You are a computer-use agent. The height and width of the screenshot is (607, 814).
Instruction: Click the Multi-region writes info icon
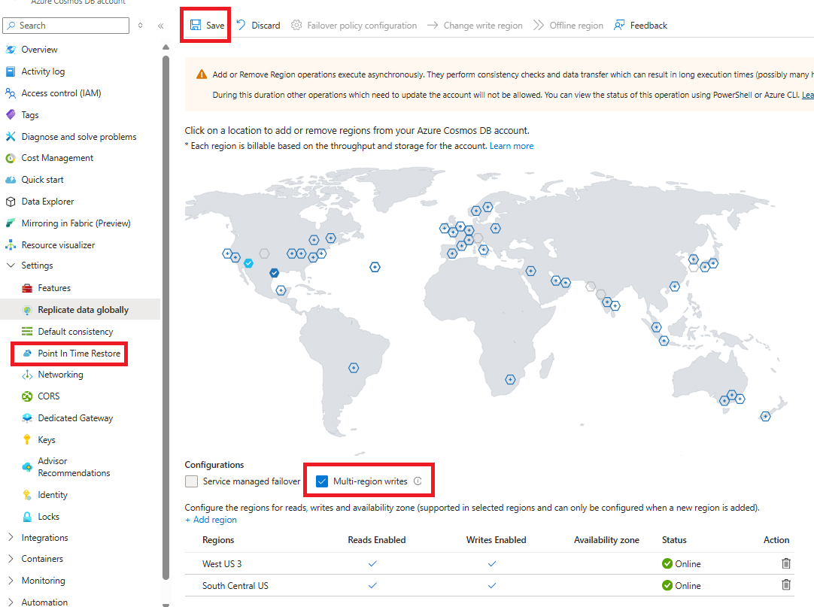coord(418,481)
